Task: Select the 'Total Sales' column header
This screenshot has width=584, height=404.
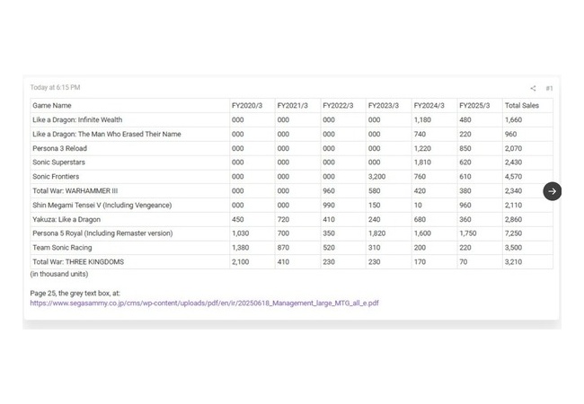Action: coord(522,105)
